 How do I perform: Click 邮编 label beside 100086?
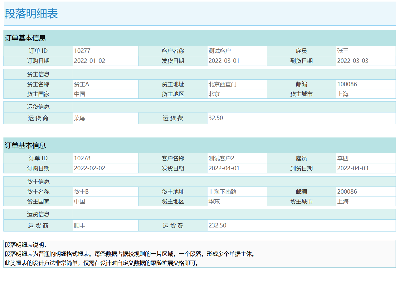tap(301, 84)
